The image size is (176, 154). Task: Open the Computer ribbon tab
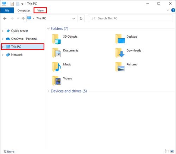coord(24,11)
